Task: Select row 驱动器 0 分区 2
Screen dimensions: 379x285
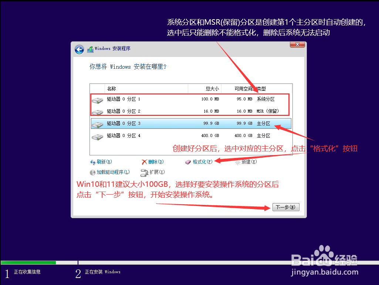Action: coord(191,111)
